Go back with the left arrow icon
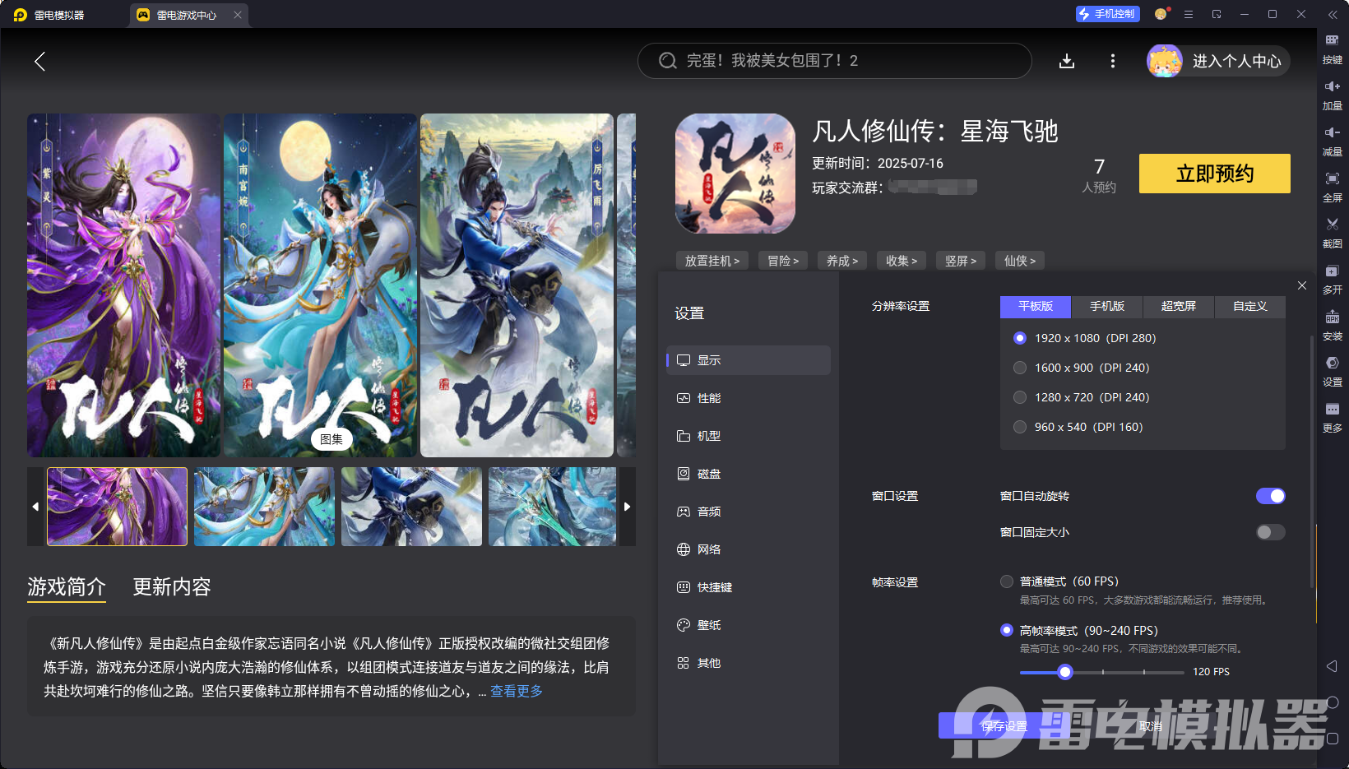Viewport: 1349px width, 769px height. [39, 61]
